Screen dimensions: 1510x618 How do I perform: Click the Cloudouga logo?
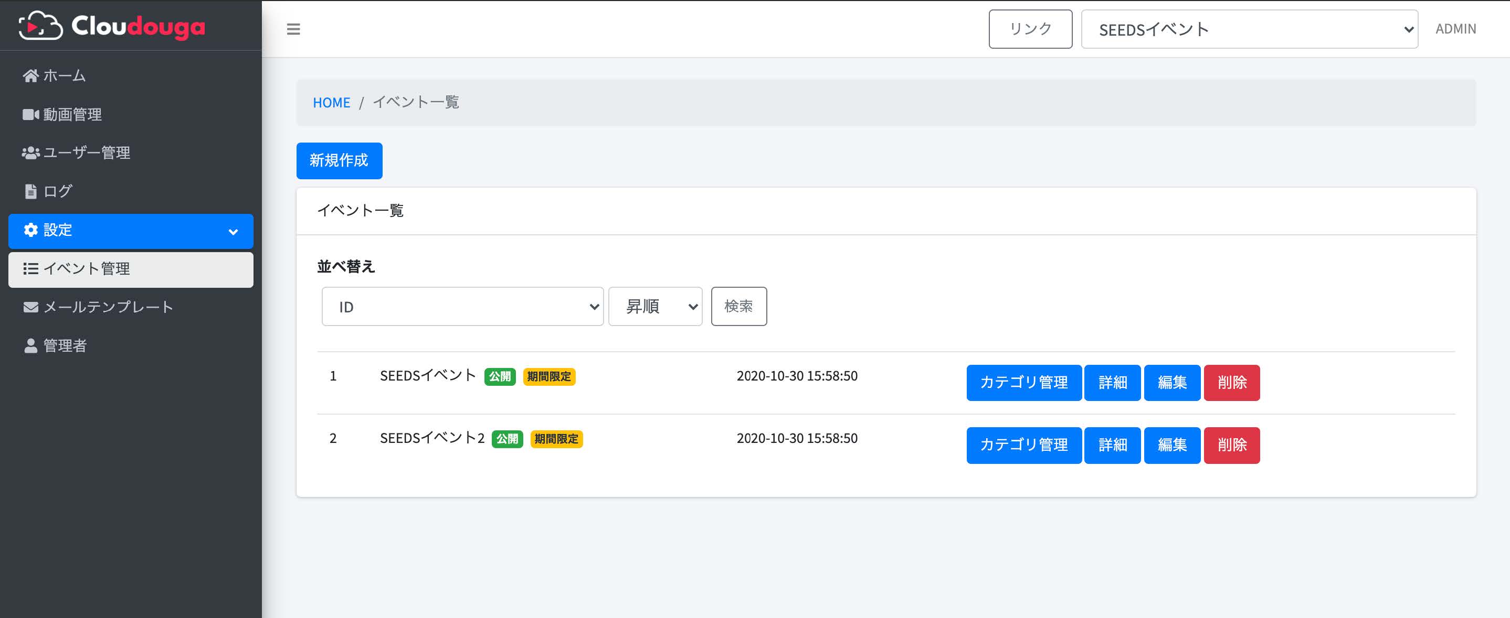[x=112, y=26]
